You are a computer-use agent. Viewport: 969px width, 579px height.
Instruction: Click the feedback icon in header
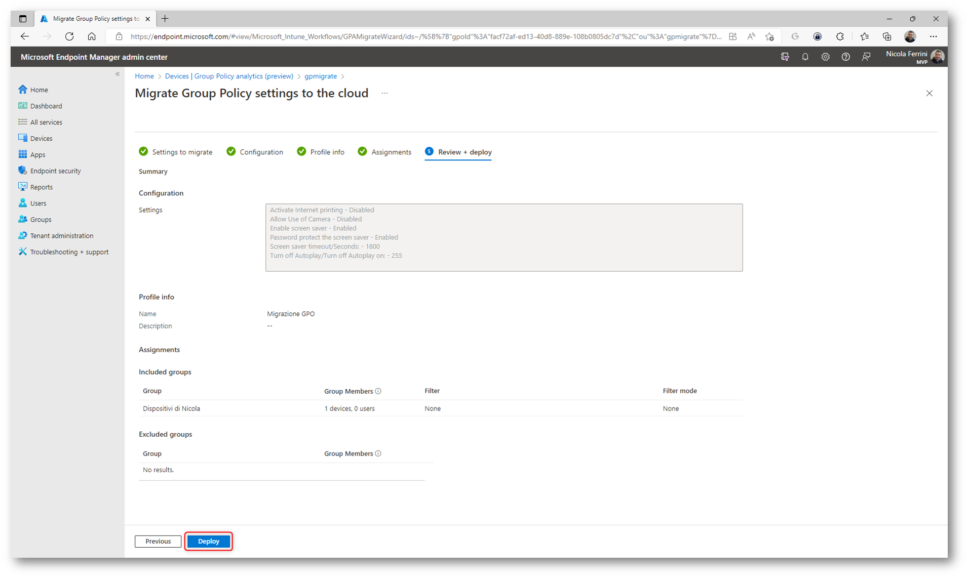(866, 57)
